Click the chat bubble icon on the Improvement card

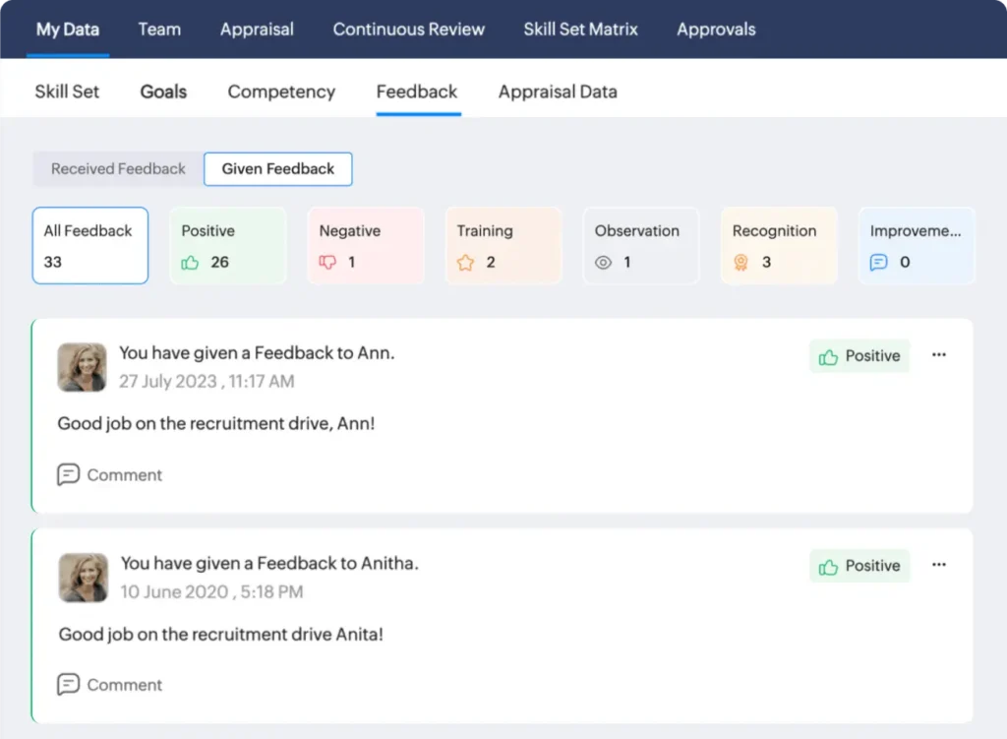point(878,263)
